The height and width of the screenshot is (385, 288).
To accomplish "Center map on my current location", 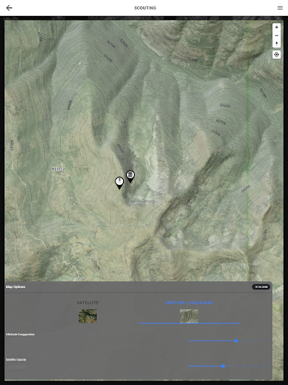I will [x=277, y=54].
